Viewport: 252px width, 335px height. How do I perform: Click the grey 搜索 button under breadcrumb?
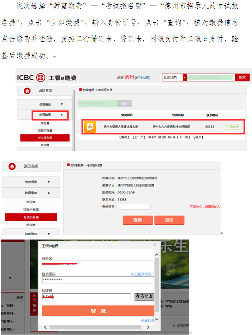(x=124, y=103)
